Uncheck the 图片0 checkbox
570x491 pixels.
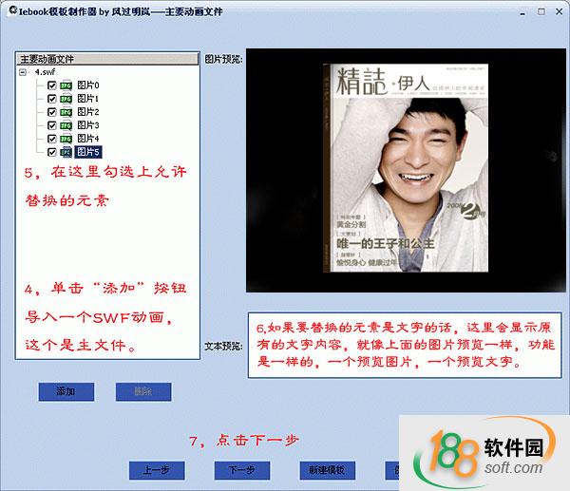click(x=51, y=85)
